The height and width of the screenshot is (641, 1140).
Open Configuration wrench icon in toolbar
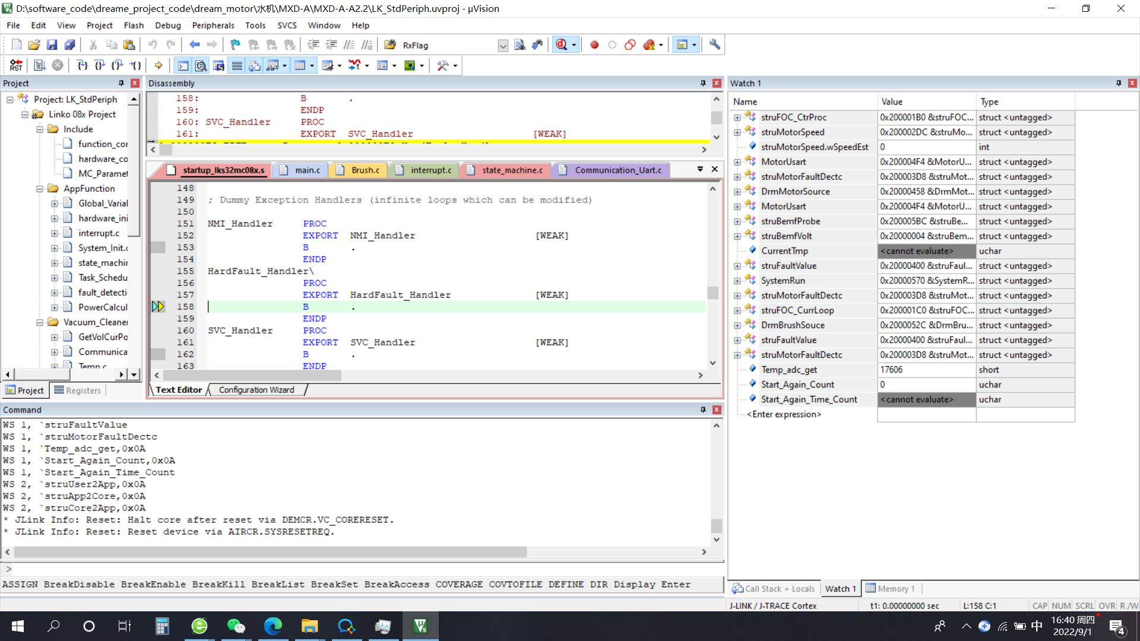point(714,45)
